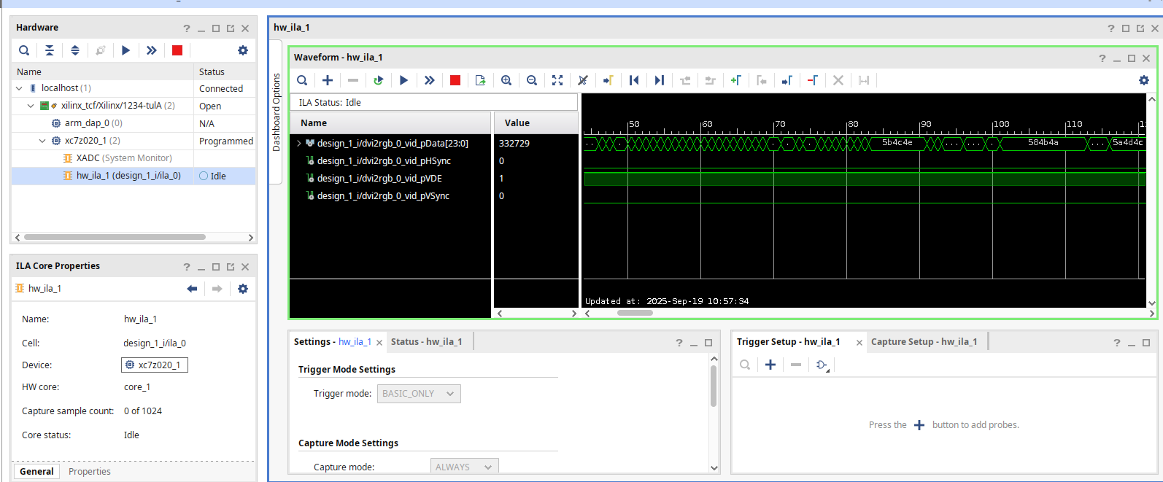This screenshot has width=1163, height=482.
Task: Switch to Capture Setup - hw_ila_1 tab
Action: tap(922, 342)
